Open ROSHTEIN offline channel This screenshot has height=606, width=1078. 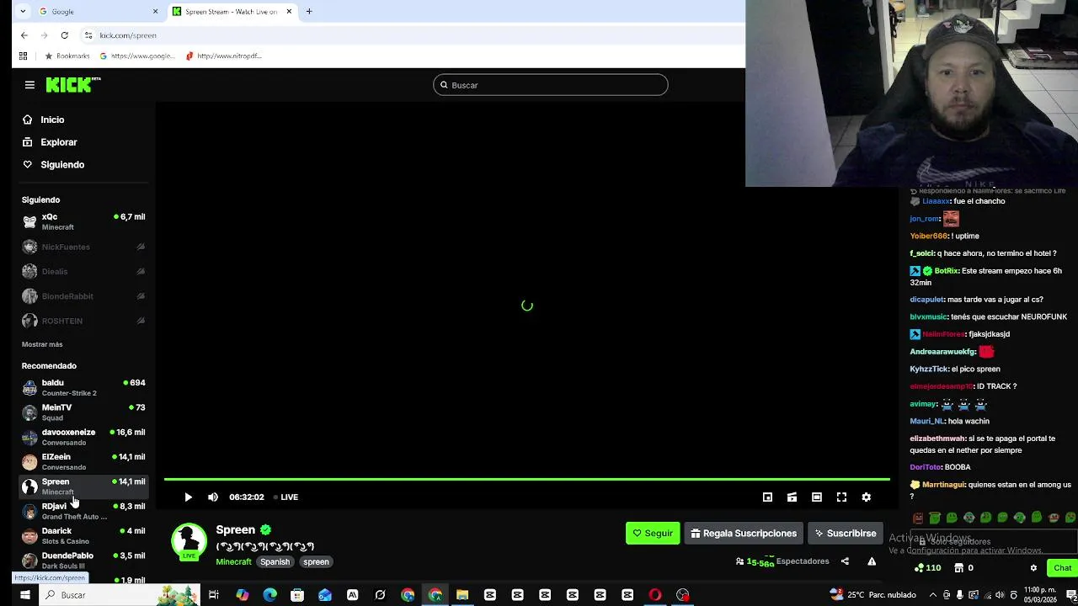pos(83,321)
